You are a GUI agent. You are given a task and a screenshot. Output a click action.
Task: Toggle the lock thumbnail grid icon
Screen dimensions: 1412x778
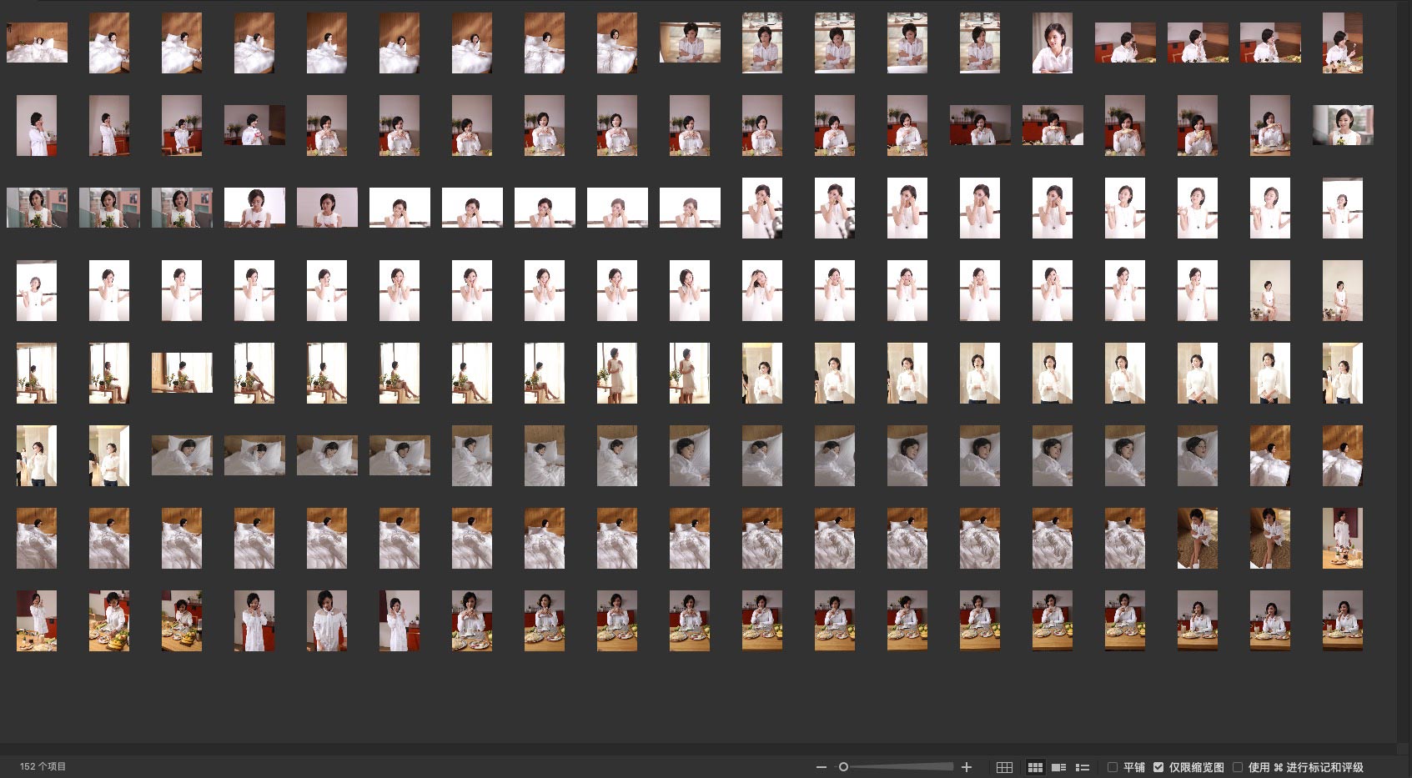[x=1005, y=767]
